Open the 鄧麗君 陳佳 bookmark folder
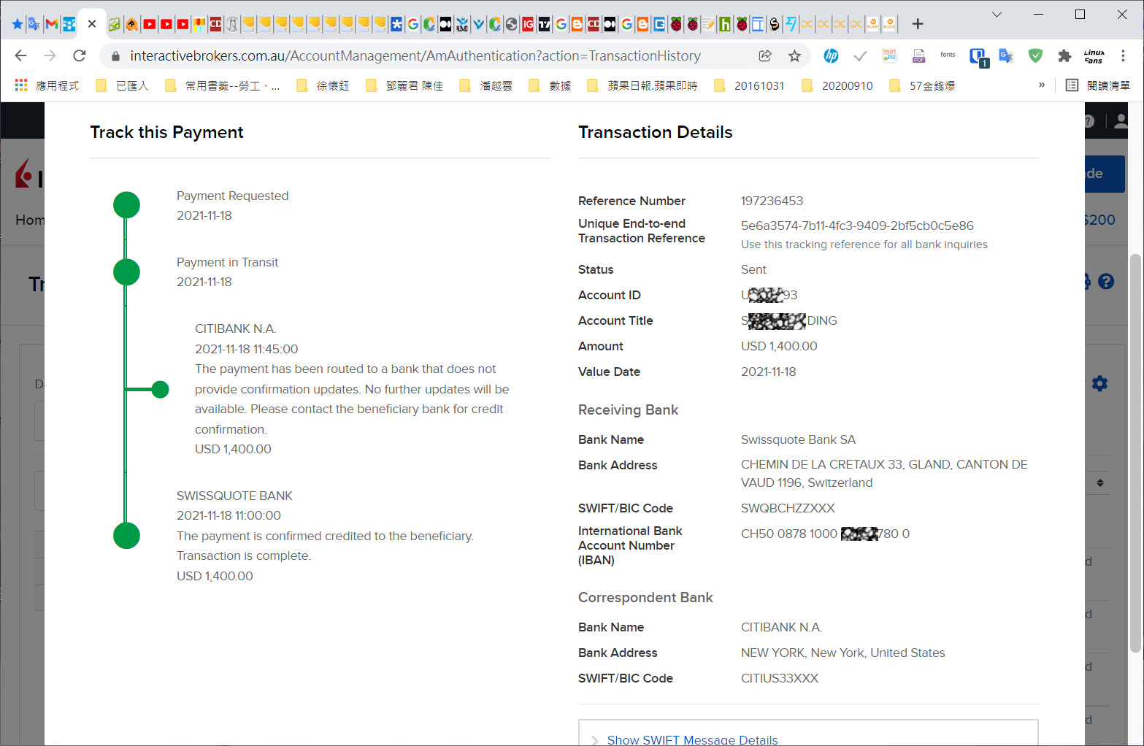Viewport: 1144px width, 746px height. (x=404, y=85)
